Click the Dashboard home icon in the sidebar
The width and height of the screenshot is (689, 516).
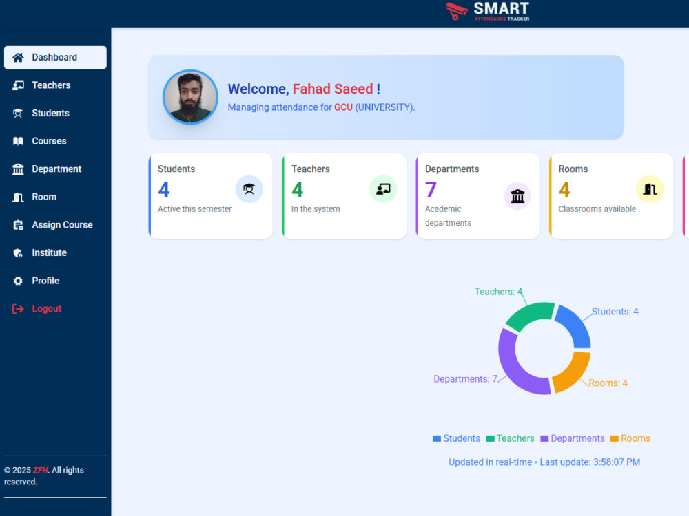point(18,58)
